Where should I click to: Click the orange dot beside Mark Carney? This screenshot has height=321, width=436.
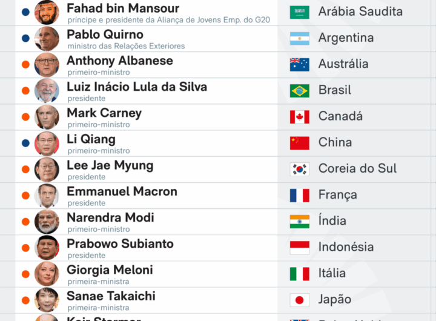pos(25,117)
